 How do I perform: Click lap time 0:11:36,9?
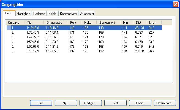(52, 37)
